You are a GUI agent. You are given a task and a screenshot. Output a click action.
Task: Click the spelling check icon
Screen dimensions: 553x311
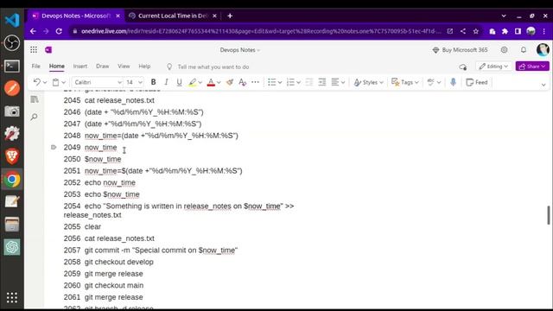430,82
